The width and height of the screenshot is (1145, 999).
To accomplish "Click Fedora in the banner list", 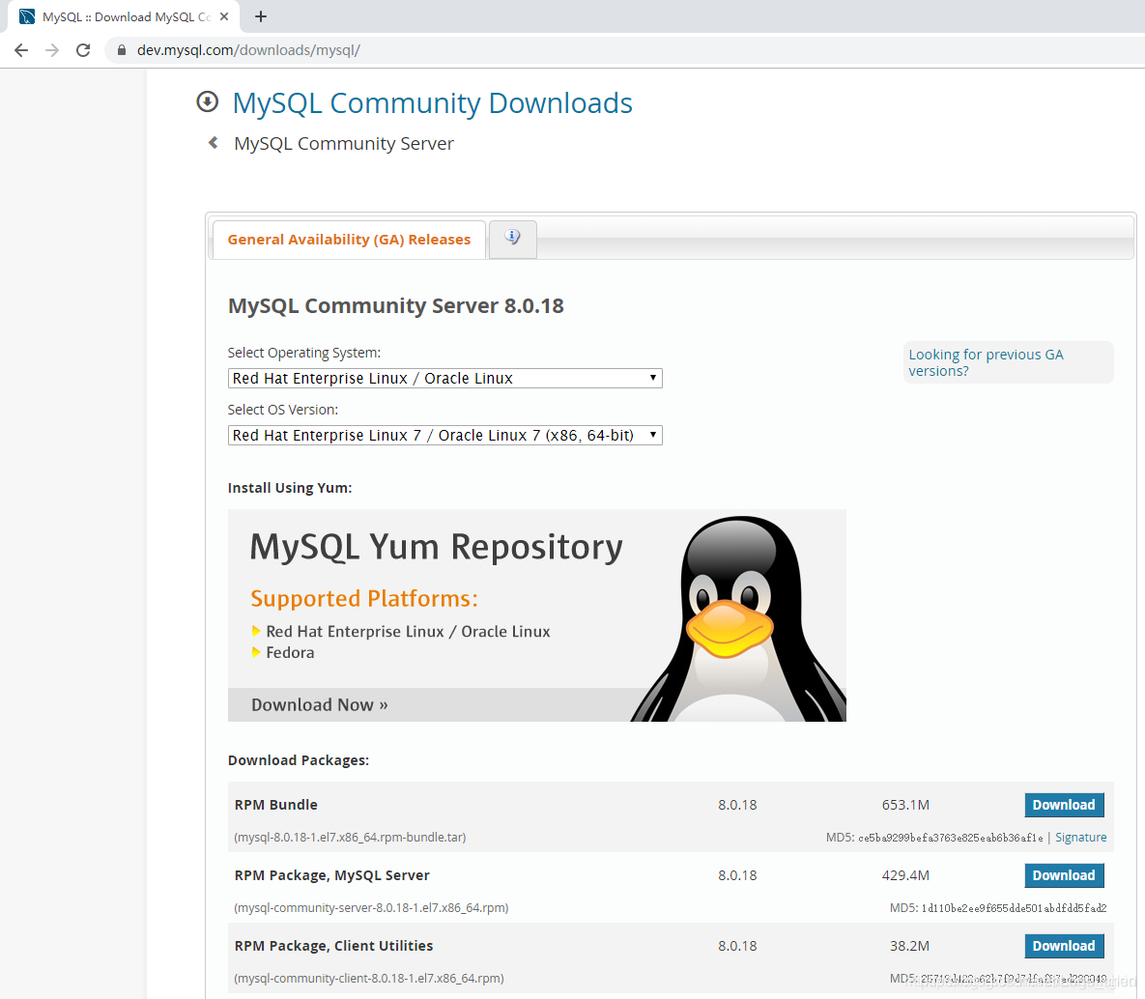I will 290,652.
